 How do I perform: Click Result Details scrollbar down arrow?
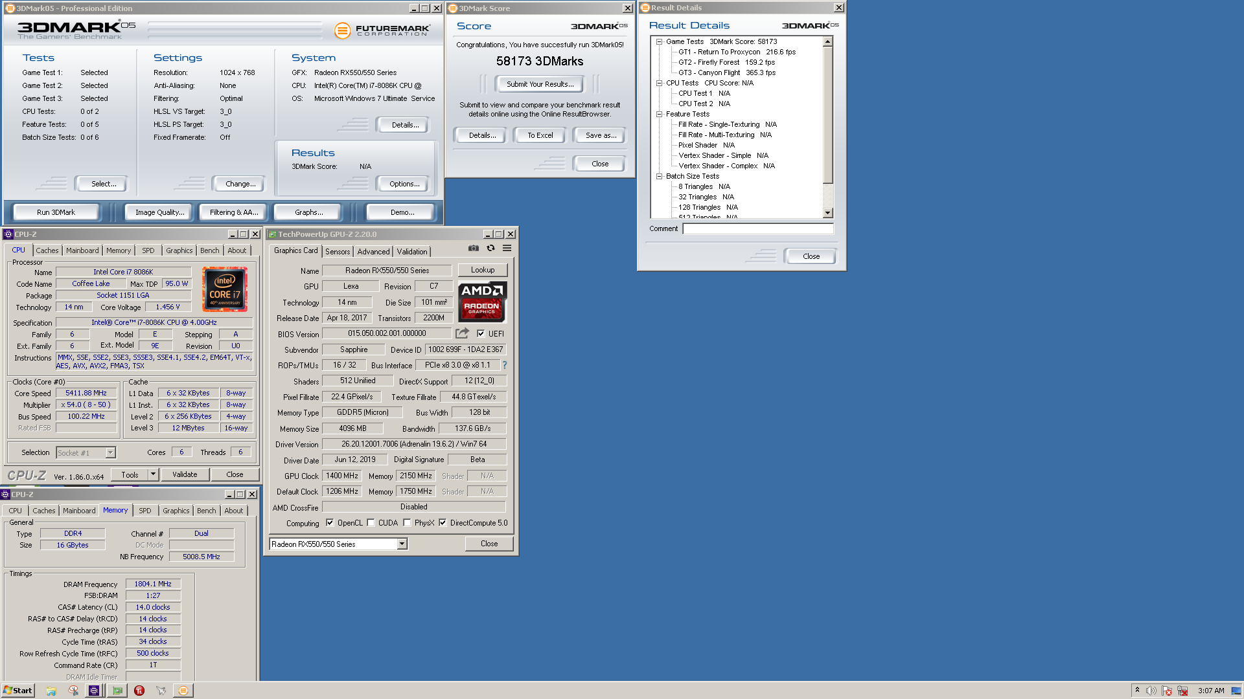coord(827,213)
